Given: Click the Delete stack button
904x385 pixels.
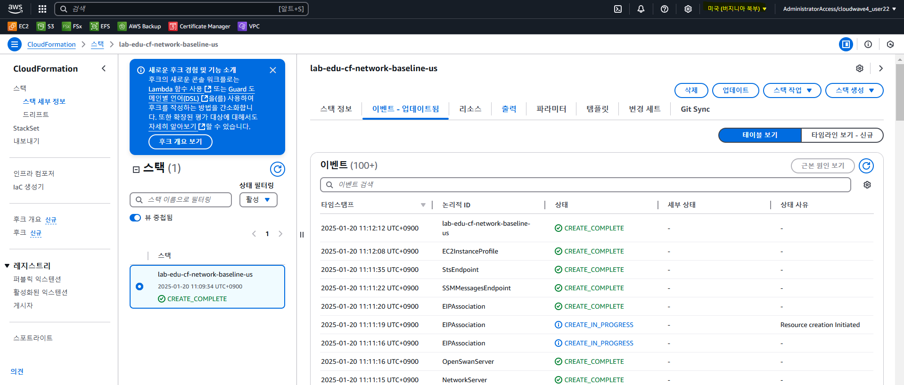Looking at the screenshot, I should [x=691, y=90].
